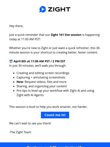
Task: Click the today at 11:00 AM PST line
Action: tap(25, 39)
